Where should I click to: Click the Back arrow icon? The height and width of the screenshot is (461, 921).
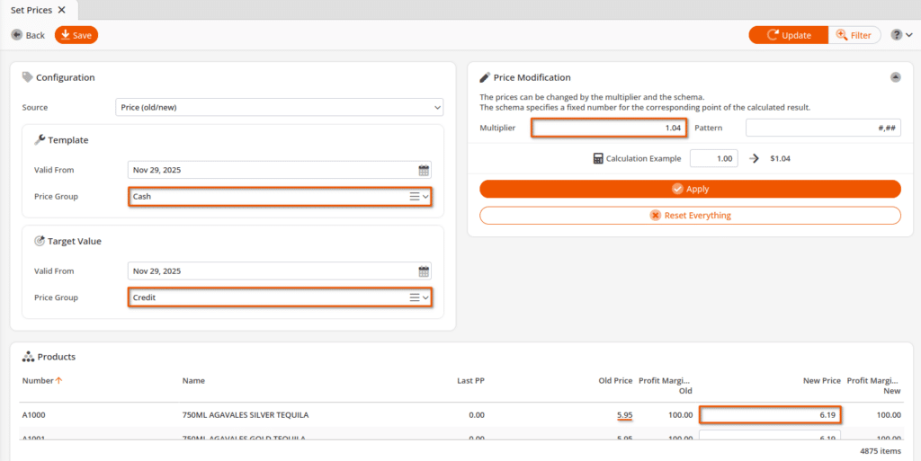pos(17,35)
